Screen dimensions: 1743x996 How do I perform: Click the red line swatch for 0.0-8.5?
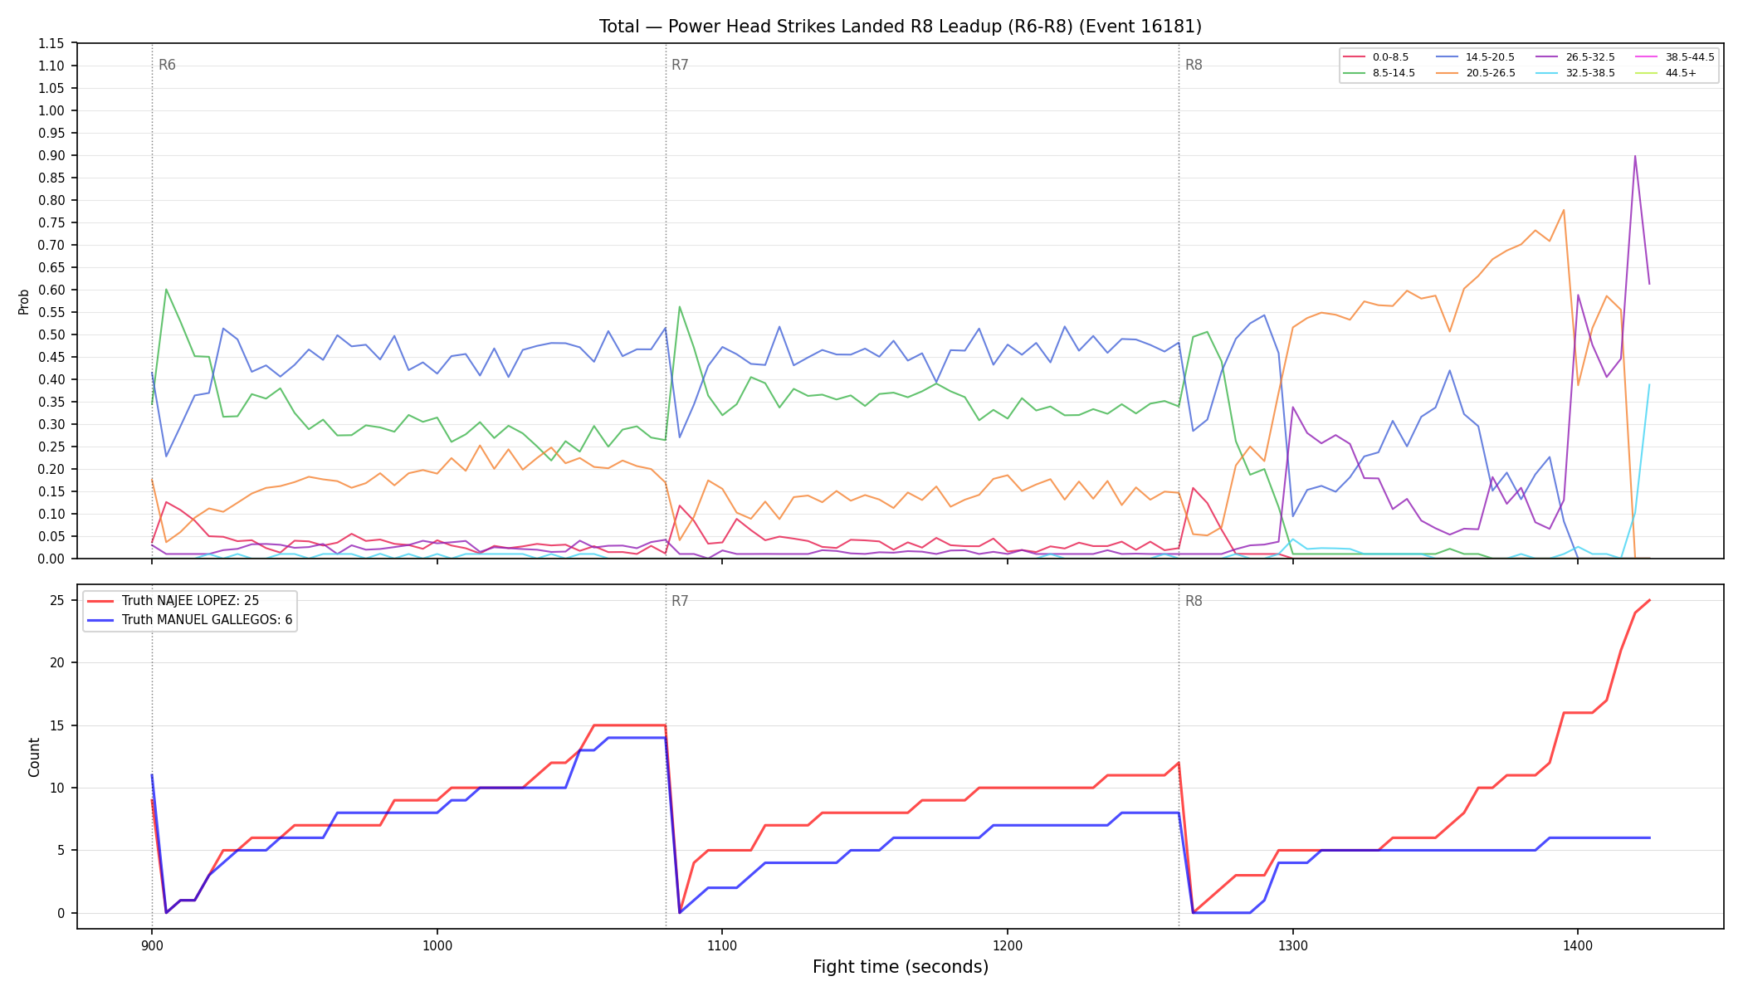tap(1355, 57)
